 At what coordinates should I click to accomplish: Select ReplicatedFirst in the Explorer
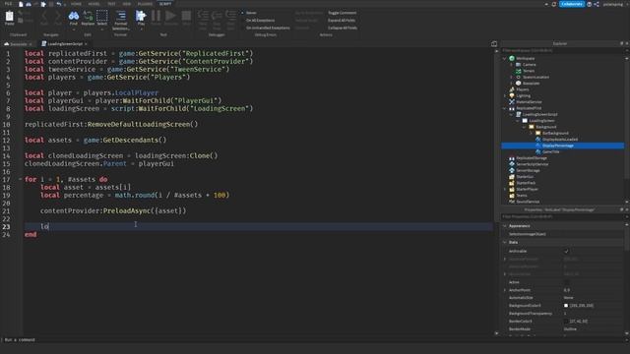click(x=529, y=108)
